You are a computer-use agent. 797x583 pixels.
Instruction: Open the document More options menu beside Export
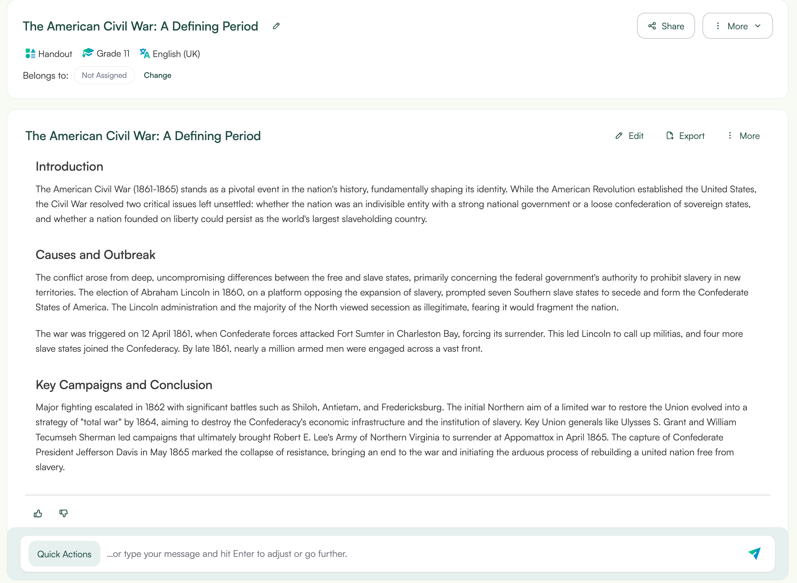tap(730, 136)
